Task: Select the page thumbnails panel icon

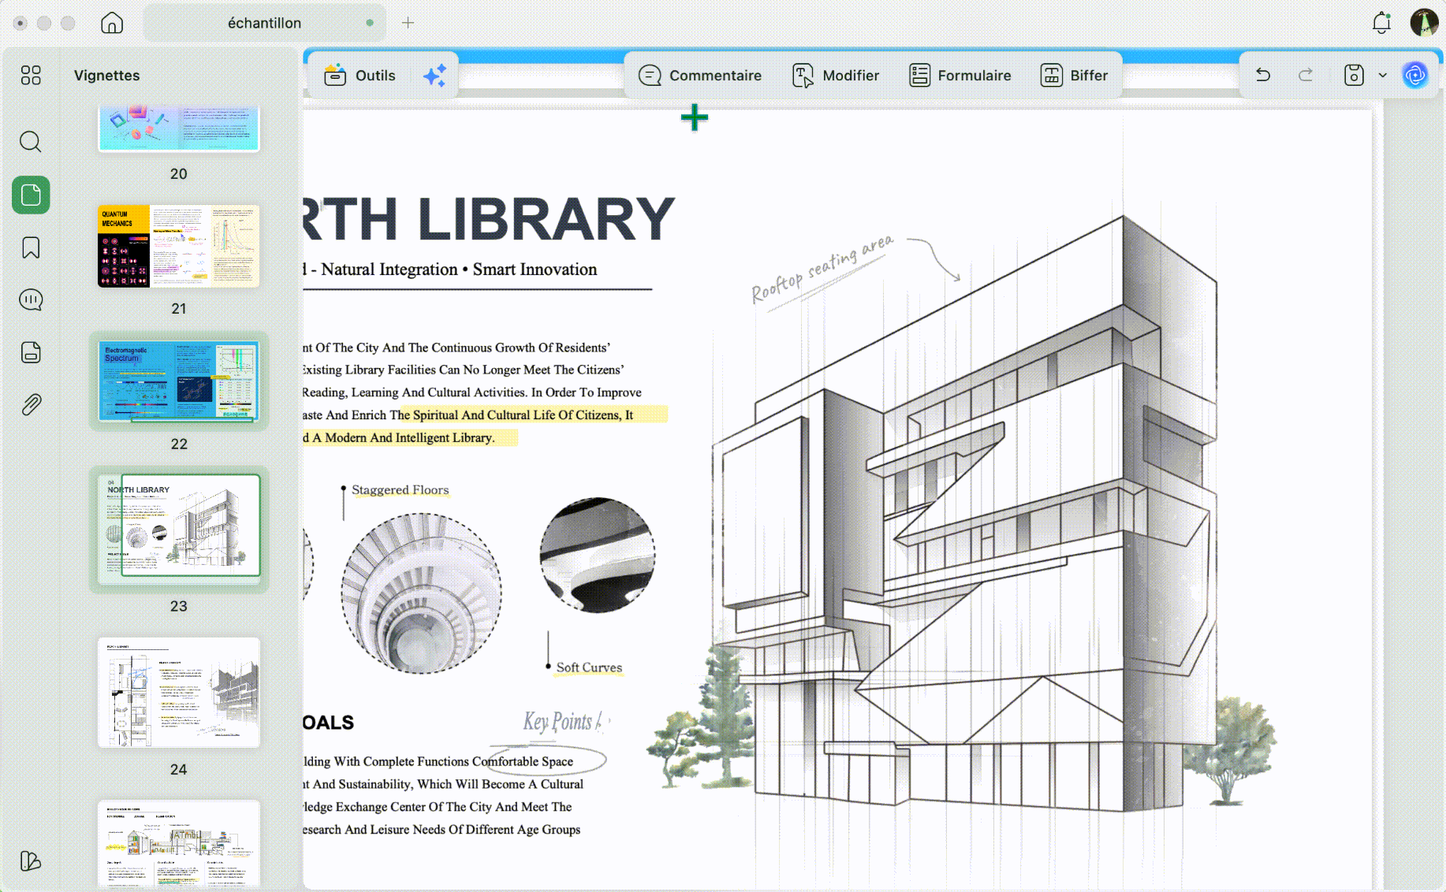Action: tap(31, 195)
